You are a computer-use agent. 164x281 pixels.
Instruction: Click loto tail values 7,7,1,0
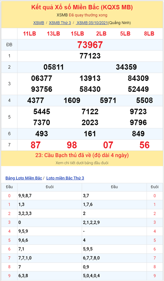tap(25, 258)
